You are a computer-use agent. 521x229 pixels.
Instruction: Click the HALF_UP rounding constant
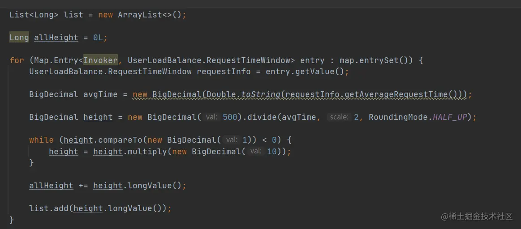coord(450,117)
